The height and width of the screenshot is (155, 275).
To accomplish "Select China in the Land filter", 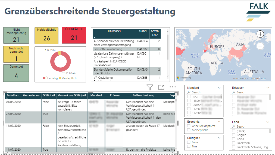I will (234, 139).
